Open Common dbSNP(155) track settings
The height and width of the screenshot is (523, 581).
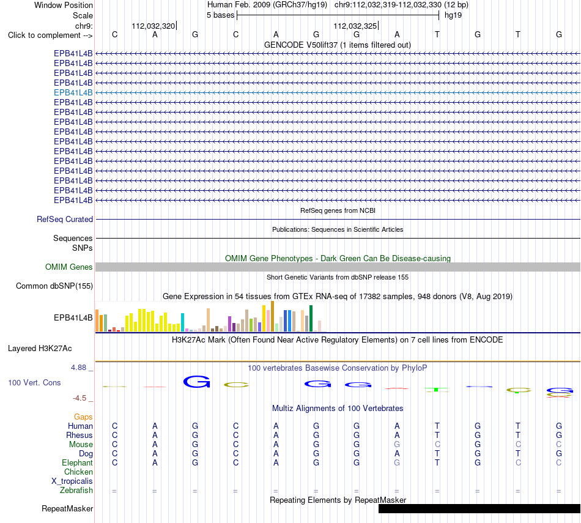click(54, 286)
